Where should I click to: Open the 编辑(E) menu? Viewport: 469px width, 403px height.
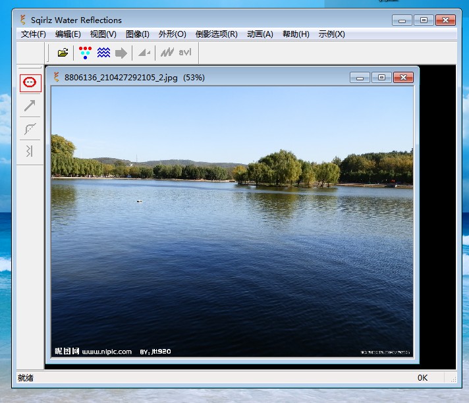68,34
